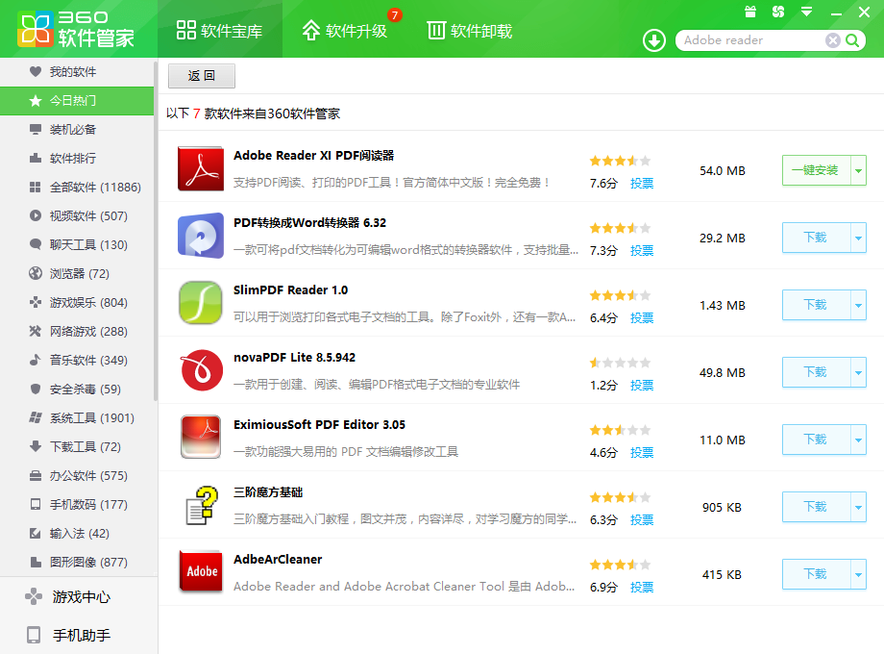This screenshot has height=654, width=884.
Task: Open the download manager arrow icon
Action: tap(654, 40)
